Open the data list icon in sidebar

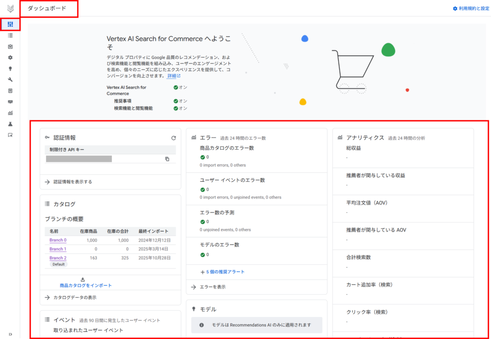tap(11, 35)
